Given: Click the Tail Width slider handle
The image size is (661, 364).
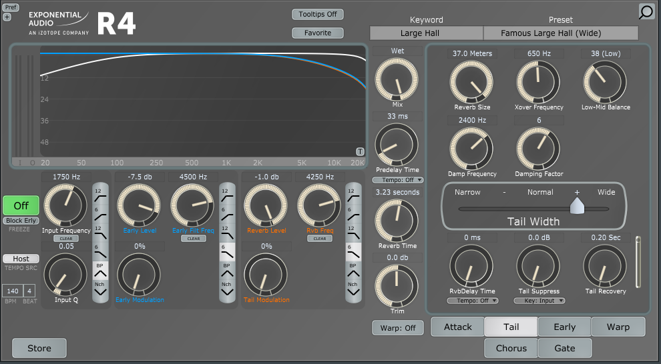Looking at the screenshot, I should coord(577,206).
